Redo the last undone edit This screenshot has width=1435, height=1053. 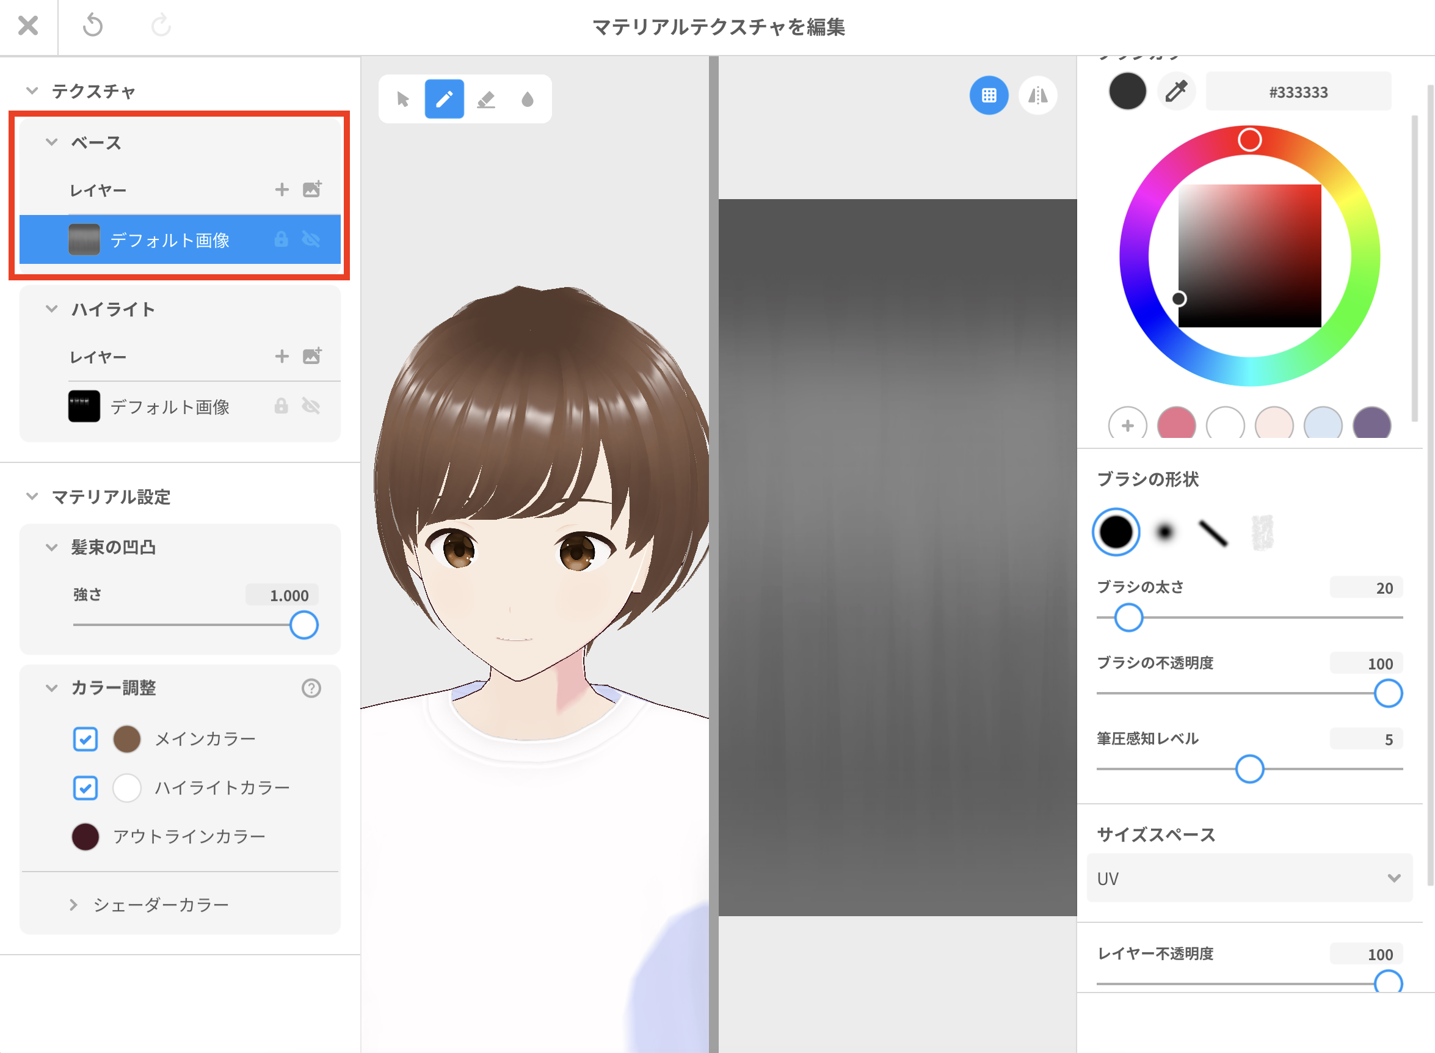[x=161, y=26]
